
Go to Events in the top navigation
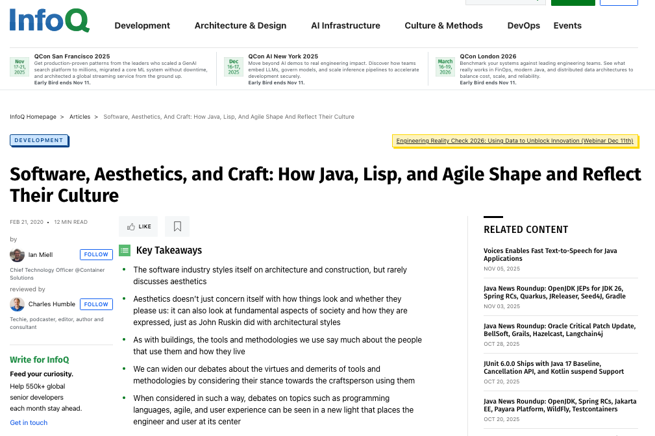(x=567, y=26)
